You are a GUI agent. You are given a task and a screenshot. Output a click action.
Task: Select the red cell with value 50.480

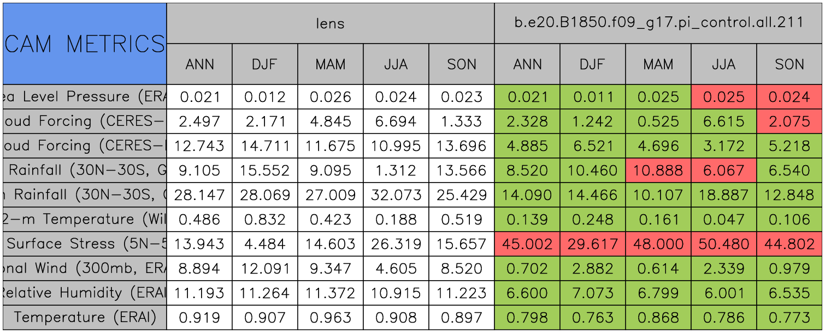point(724,244)
